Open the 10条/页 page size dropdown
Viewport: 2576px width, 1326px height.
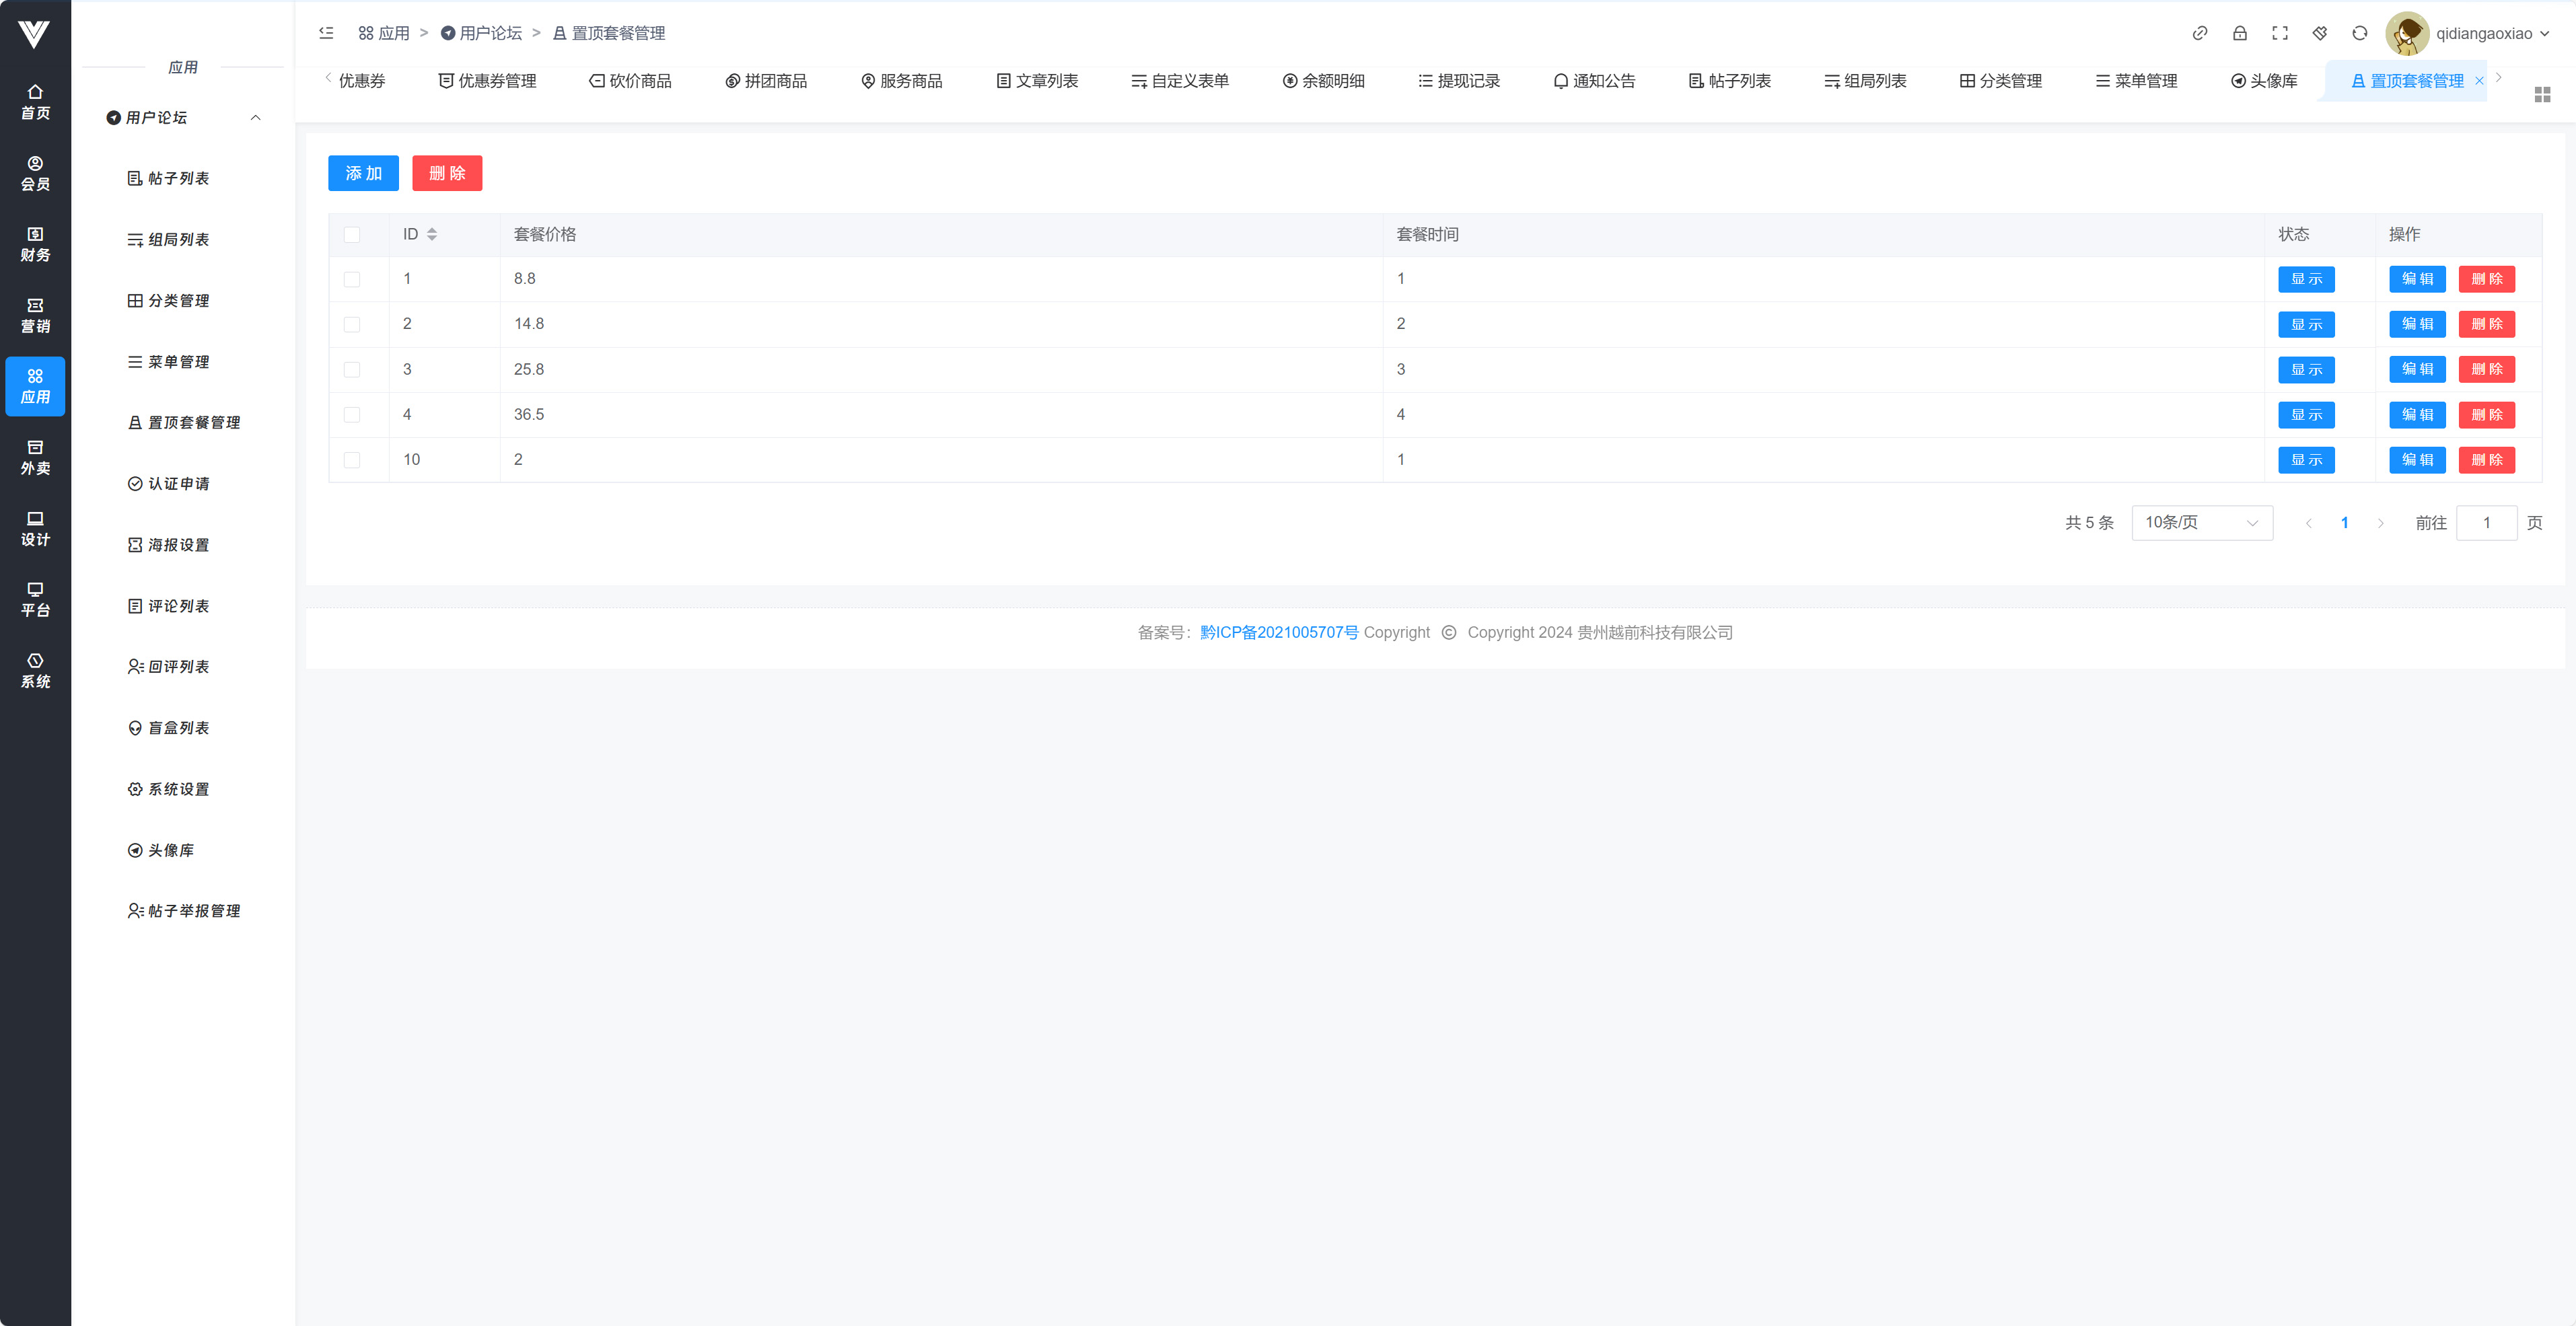tap(2201, 522)
